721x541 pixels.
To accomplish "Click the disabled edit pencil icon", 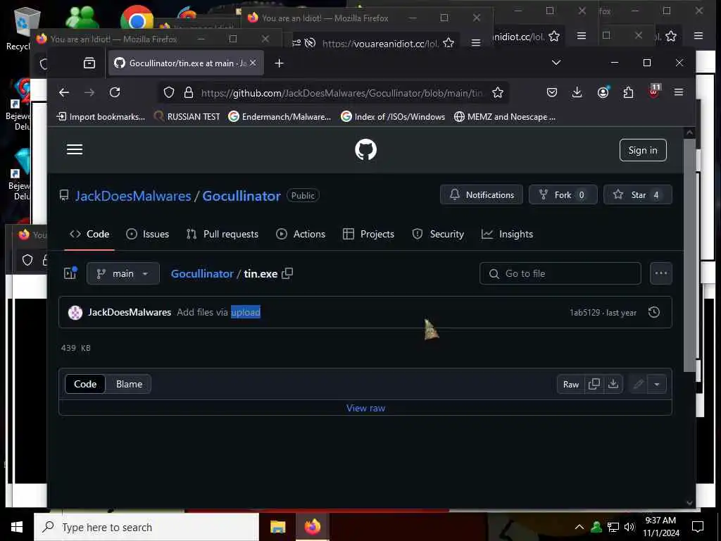I will tap(638, 384).
